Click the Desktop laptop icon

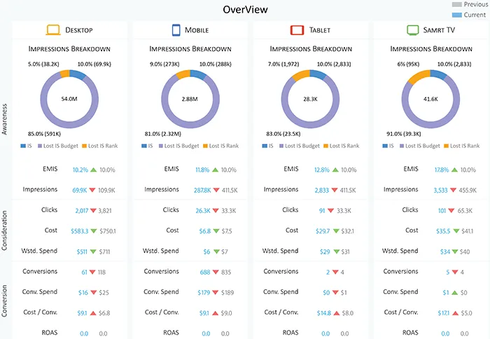pos(53,30)
